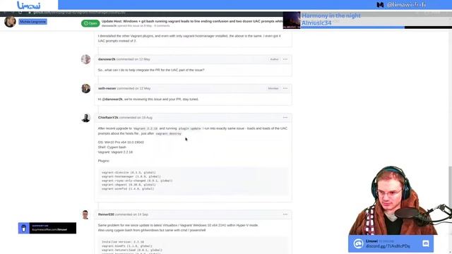Open the Harmony in the night album thumbnail

pos(292,20)
